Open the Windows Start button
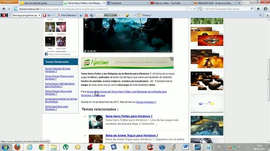This screenshot has width=270, height=151. 5,147
